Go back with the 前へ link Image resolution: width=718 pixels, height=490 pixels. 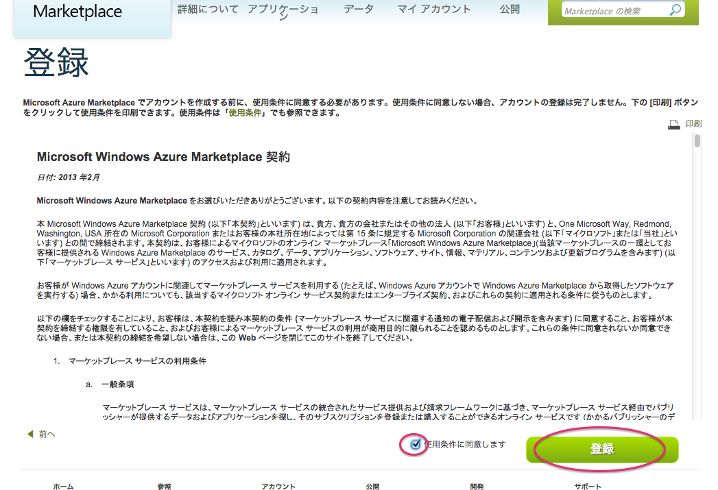pos(47,434)
